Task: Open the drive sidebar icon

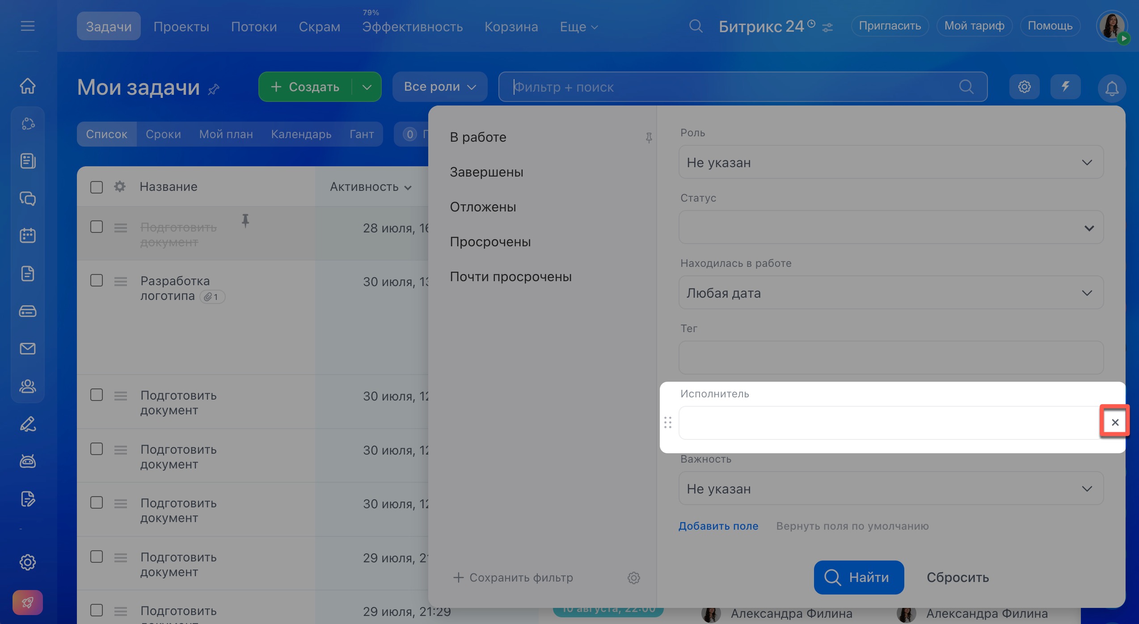Action: tap(28, 311)
